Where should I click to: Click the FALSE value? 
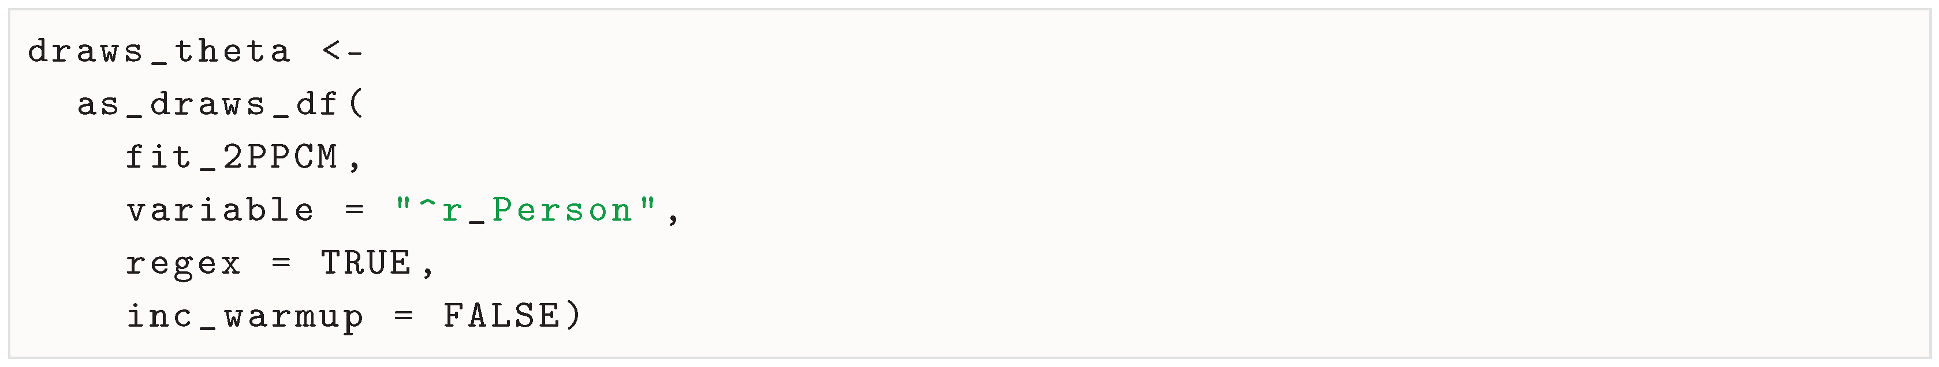point(501,317)
